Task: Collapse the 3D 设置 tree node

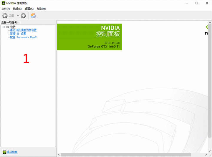Action: (x=4, y=27)
